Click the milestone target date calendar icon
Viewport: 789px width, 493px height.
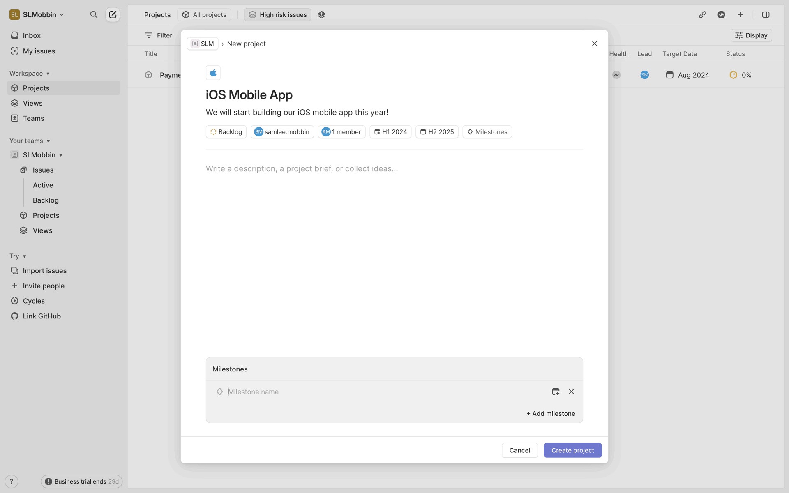point(556,392)
